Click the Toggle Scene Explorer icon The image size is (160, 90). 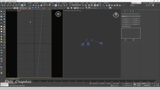[89, 5]
